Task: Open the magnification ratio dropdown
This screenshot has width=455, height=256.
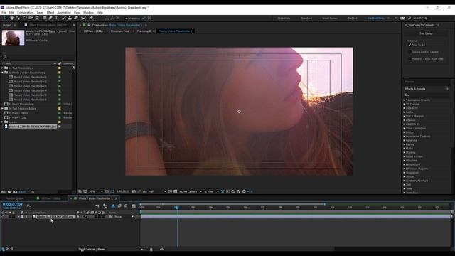Action: (96, 191)
